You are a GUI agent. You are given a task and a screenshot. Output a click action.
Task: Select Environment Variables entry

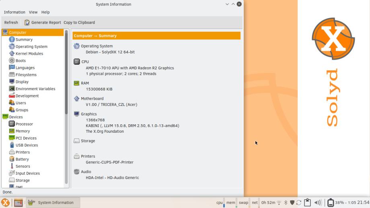[32, 89]
